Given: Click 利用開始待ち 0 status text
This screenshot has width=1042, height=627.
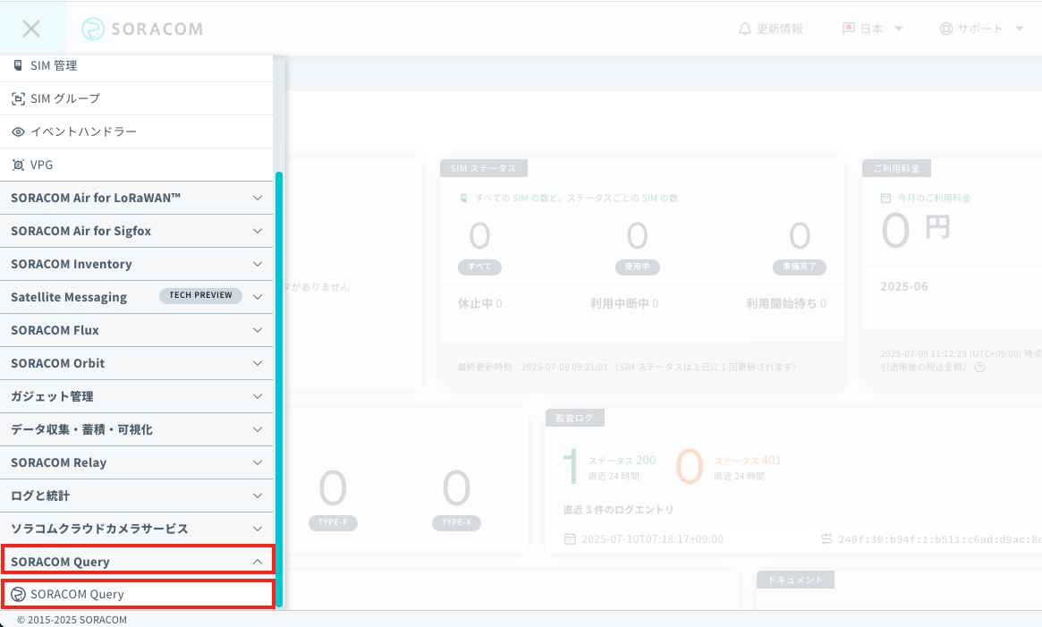Looking at the screenshot, I should point(786,303).
